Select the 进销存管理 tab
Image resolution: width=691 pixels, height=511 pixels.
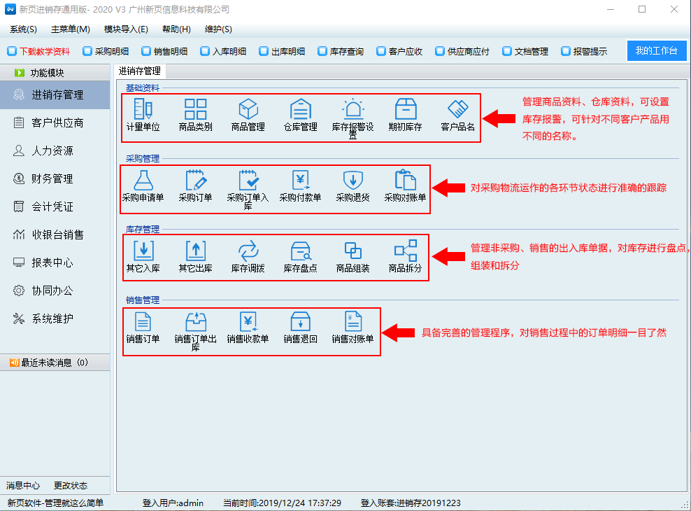point(140,71)
